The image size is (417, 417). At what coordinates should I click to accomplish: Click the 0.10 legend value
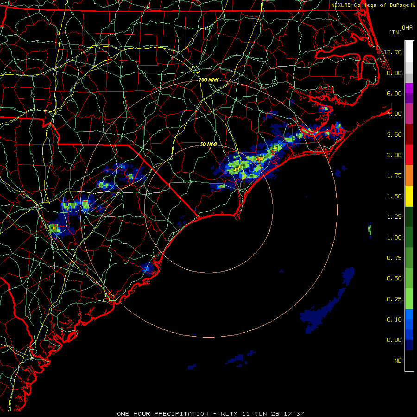click(394, 320)
